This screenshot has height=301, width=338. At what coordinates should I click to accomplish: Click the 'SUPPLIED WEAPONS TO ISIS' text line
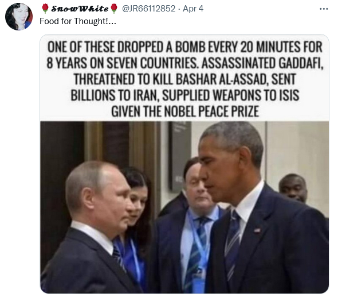coord(231,95)
